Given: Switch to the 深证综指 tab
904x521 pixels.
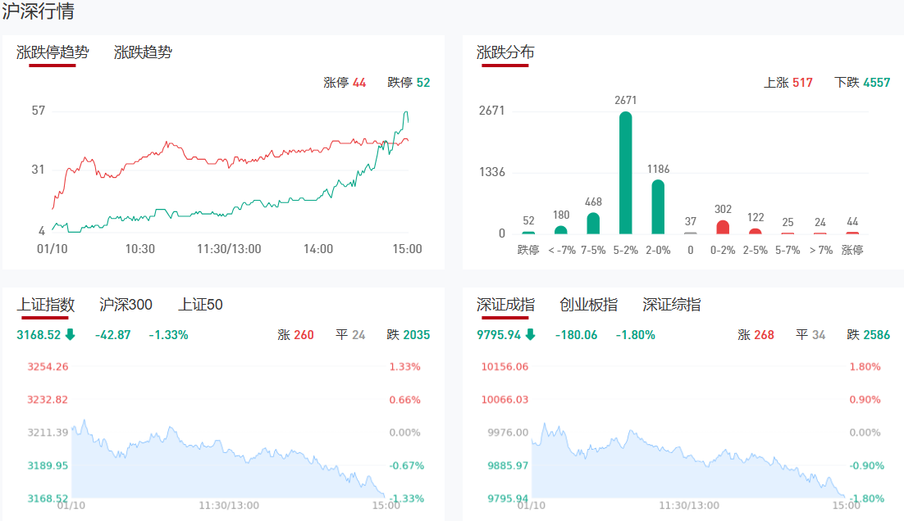Looking at the screenshot, I should [x=671, y=305].
